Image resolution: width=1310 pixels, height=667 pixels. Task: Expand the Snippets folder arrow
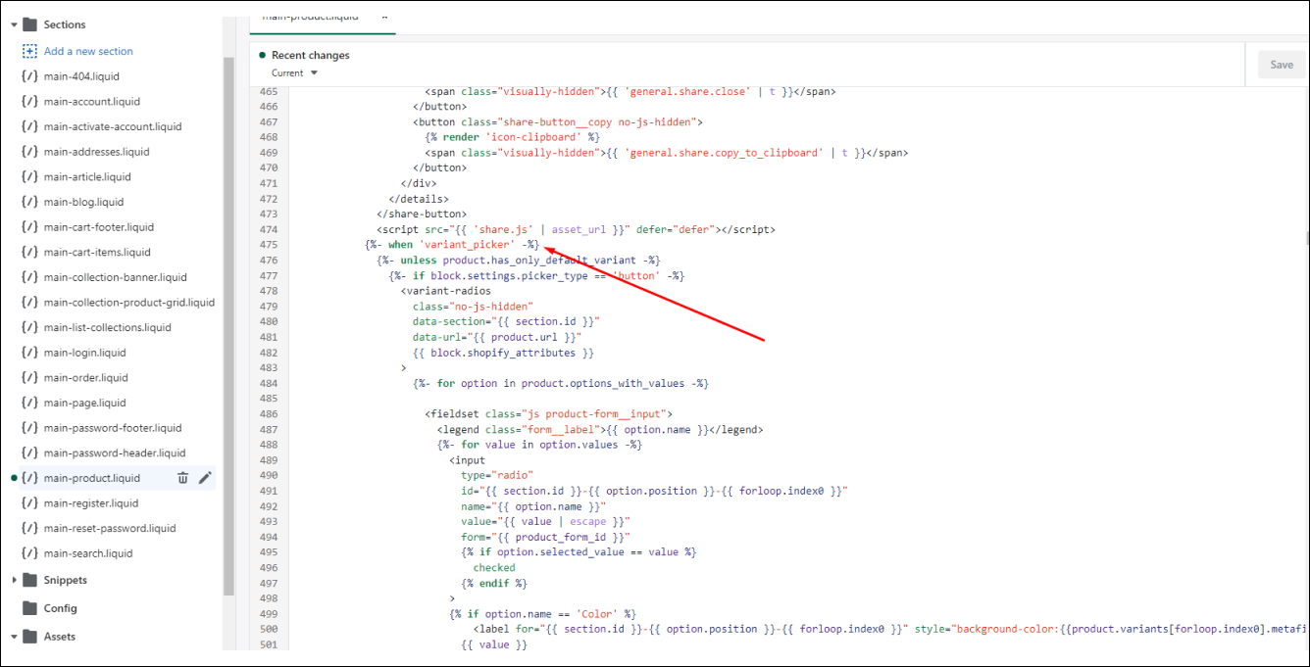(x=14, y=580)
